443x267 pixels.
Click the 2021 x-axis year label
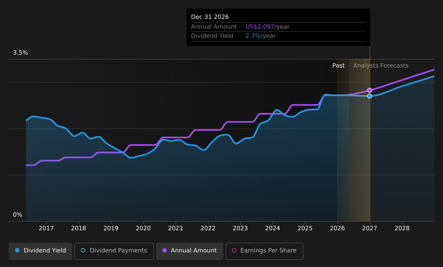pyautogui.click(x=176, y=228)
